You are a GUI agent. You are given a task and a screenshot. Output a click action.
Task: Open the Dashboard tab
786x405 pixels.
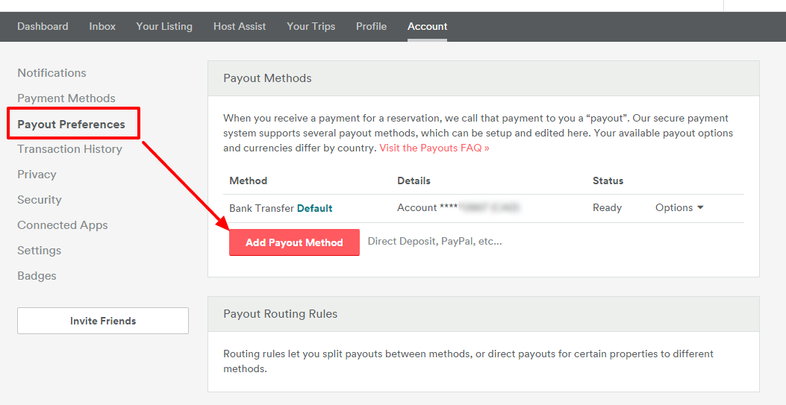pyautogui.click(x=43, y=26)
